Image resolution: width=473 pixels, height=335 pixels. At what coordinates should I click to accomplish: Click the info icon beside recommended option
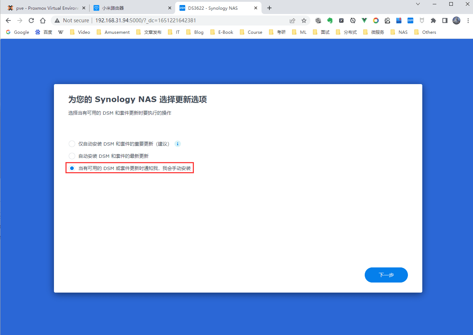178,144
